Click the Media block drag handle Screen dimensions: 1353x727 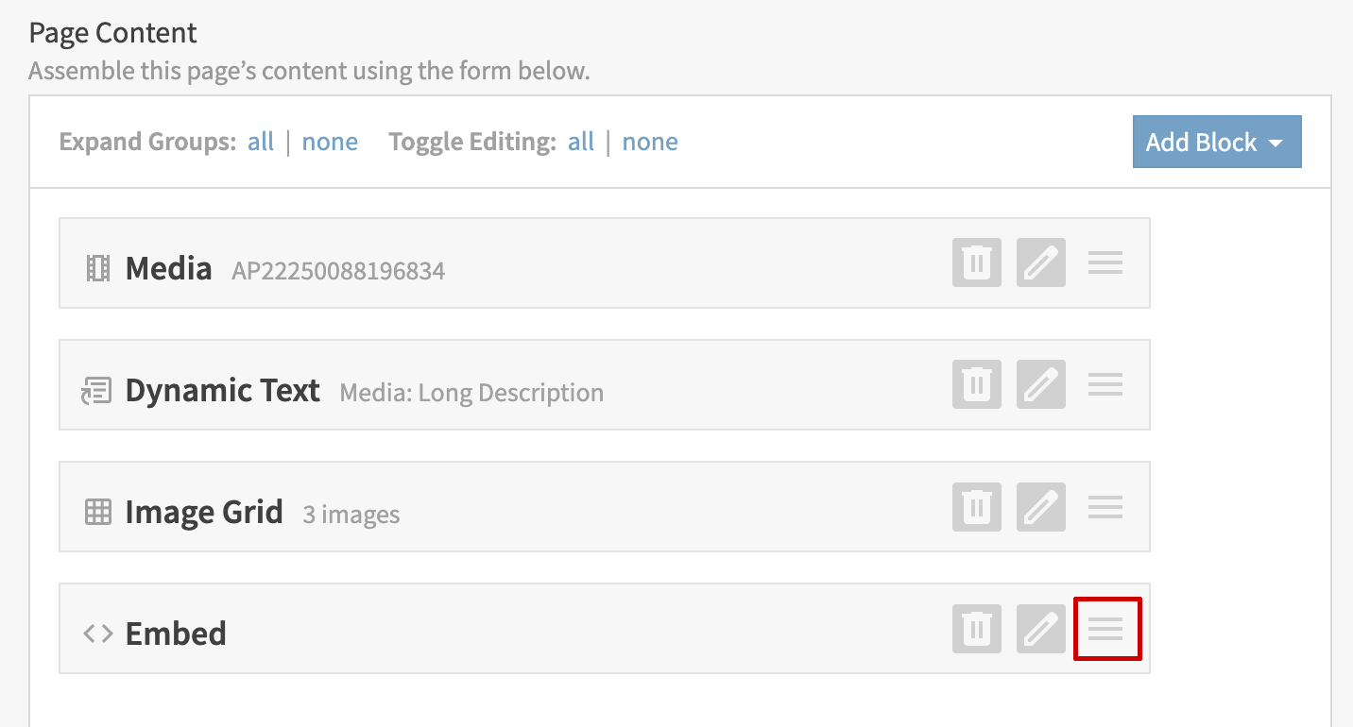[1105, 262]
